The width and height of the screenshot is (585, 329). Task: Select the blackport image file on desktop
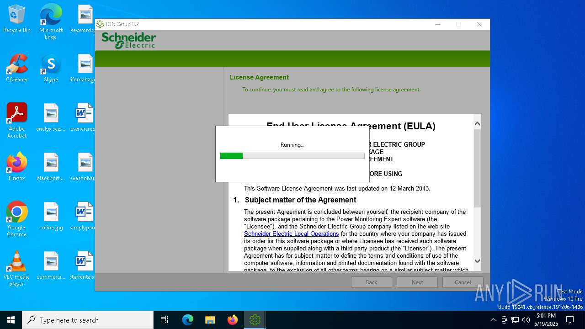[51, 167]
